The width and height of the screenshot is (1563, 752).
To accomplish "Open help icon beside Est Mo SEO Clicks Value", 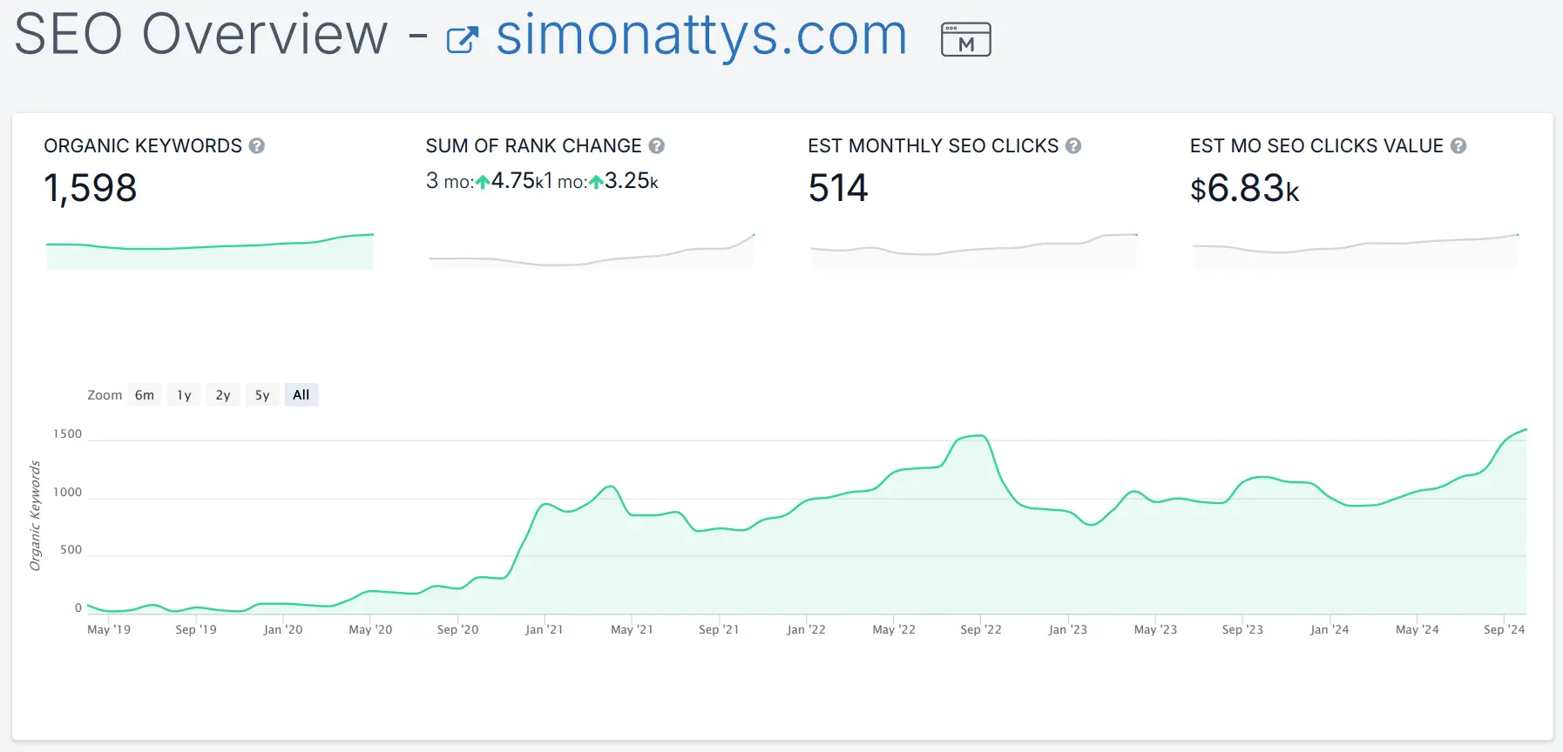I will (x=1458, y=146).
